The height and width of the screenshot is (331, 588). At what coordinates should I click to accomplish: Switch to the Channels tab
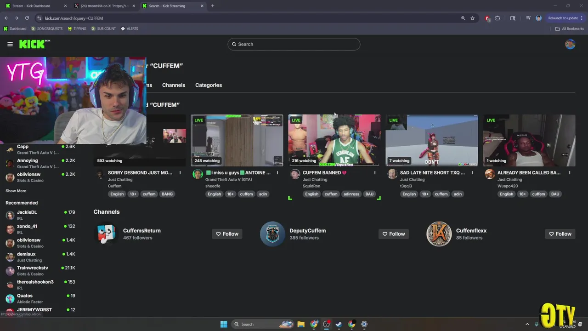[174, 85]
